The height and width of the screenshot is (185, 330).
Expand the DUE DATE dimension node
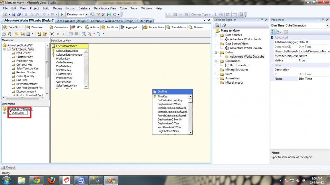point(4,113)
